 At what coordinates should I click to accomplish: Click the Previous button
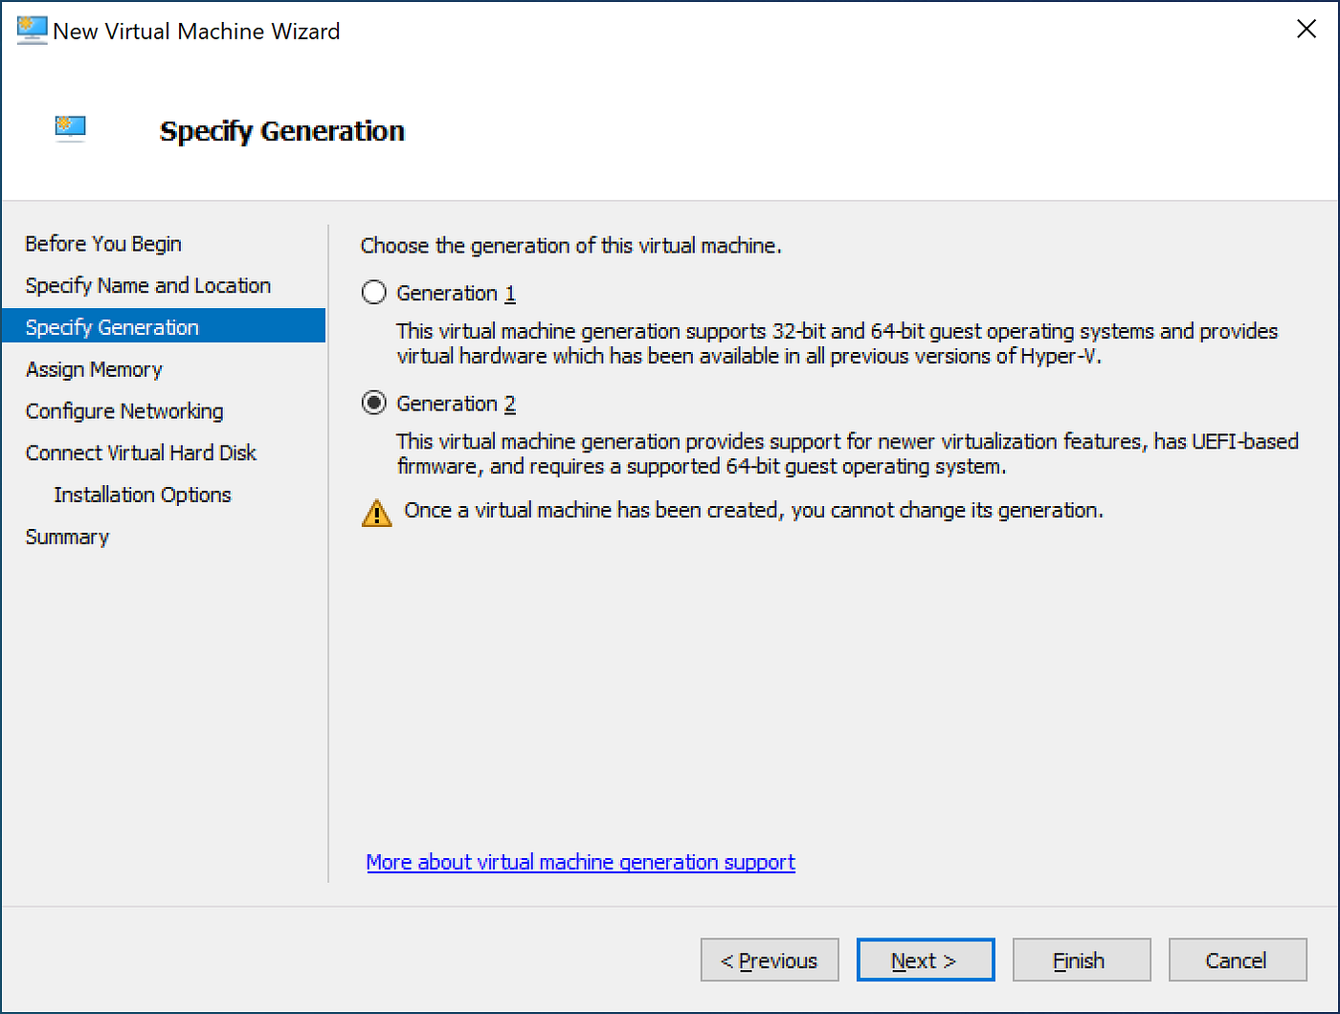pyautogui.click(x=770, y=959)
